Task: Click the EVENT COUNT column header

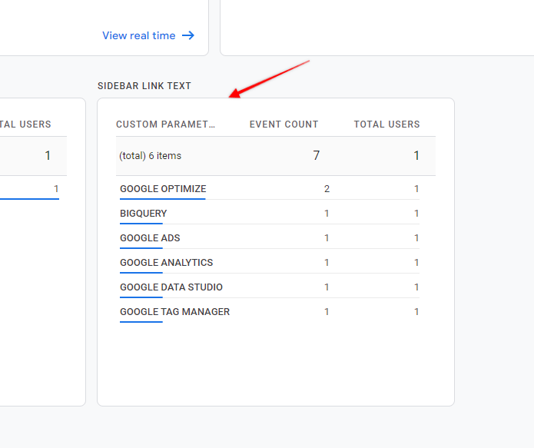Action: click(x=284, y=124)
